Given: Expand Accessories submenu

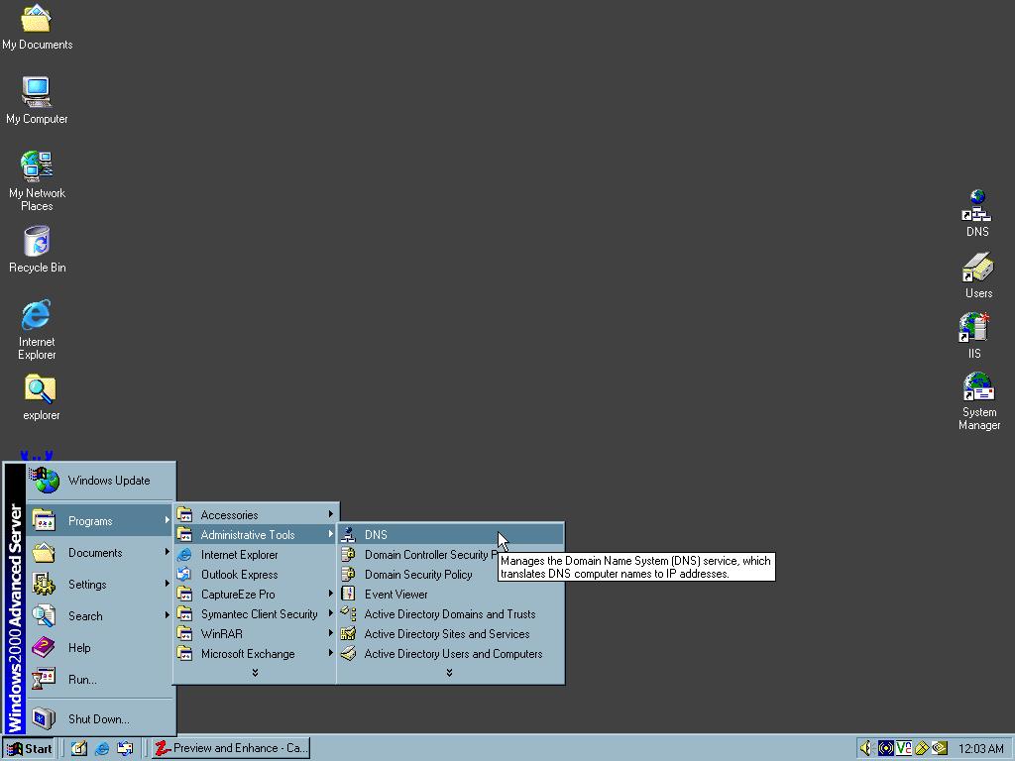Looking at the screenshot, I should tap(256, 515).
